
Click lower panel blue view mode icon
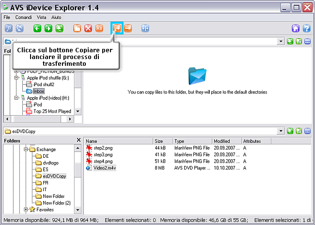[x=308, y=131]
